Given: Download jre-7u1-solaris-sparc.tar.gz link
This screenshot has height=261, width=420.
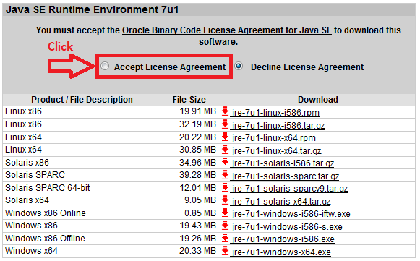Looking at the screenshot, I should pos(286,176).
